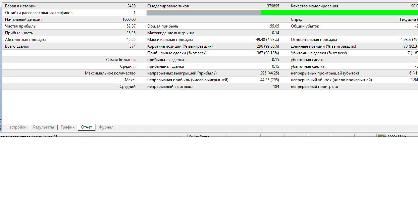The width and height of the screenshot is (418, 206).
Task: Click the absolute drawdown value 45.55
Action: coord(131,40)
